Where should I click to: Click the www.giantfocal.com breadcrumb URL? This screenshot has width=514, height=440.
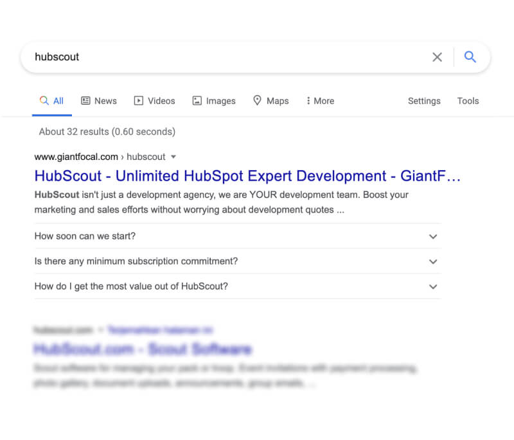100,157
